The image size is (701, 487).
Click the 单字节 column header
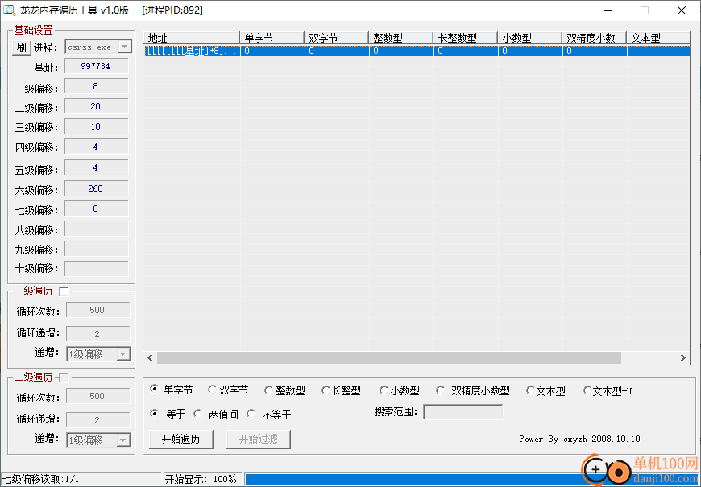click(272, 38)
